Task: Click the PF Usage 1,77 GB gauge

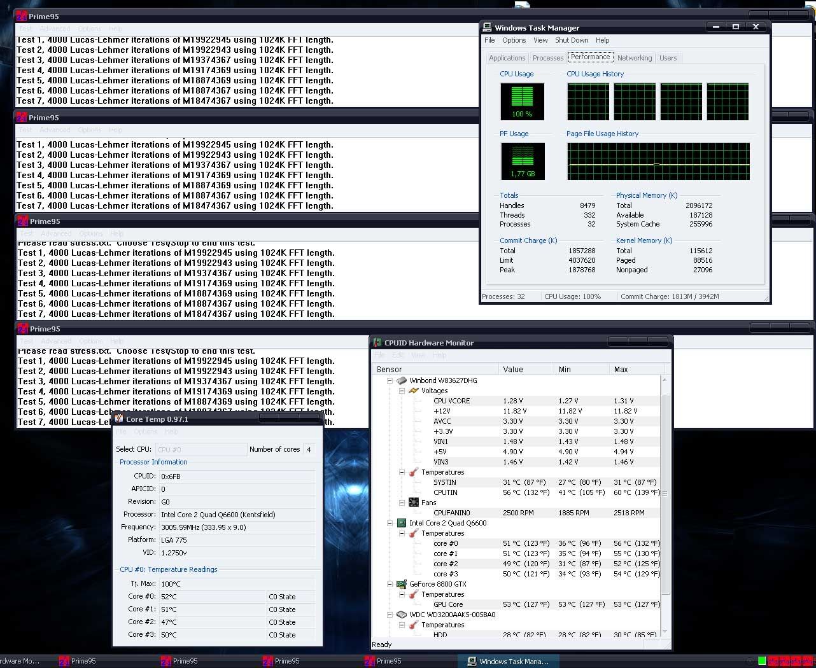Action: (x=523, y=161)
